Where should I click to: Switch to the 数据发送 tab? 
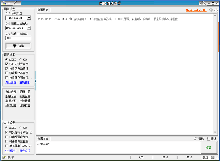coord(43,139)
